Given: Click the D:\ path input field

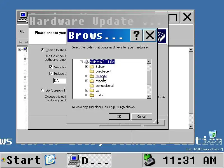Looking at the screenshot, I should pos(60,81).
